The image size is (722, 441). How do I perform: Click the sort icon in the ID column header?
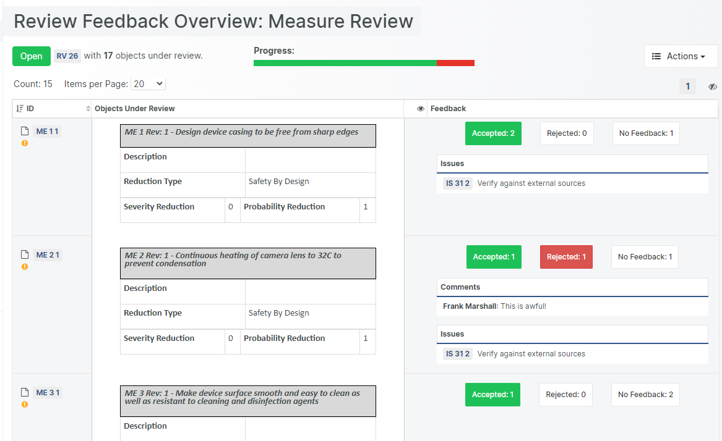click(20, 109)
